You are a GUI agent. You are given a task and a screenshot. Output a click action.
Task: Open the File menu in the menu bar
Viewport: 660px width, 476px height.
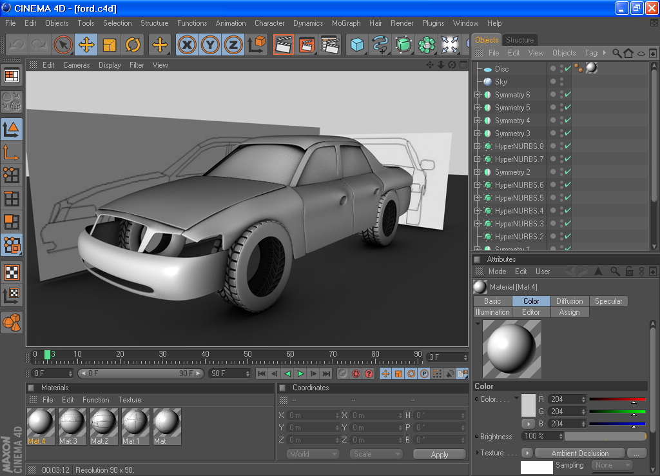click(10, 23)
